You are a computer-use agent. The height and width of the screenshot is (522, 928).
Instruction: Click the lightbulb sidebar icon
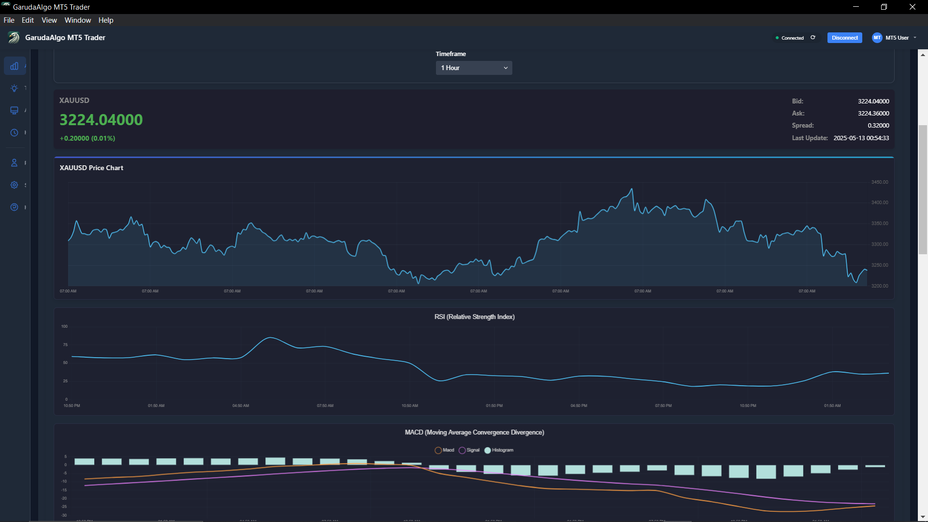tap(14, 88)
